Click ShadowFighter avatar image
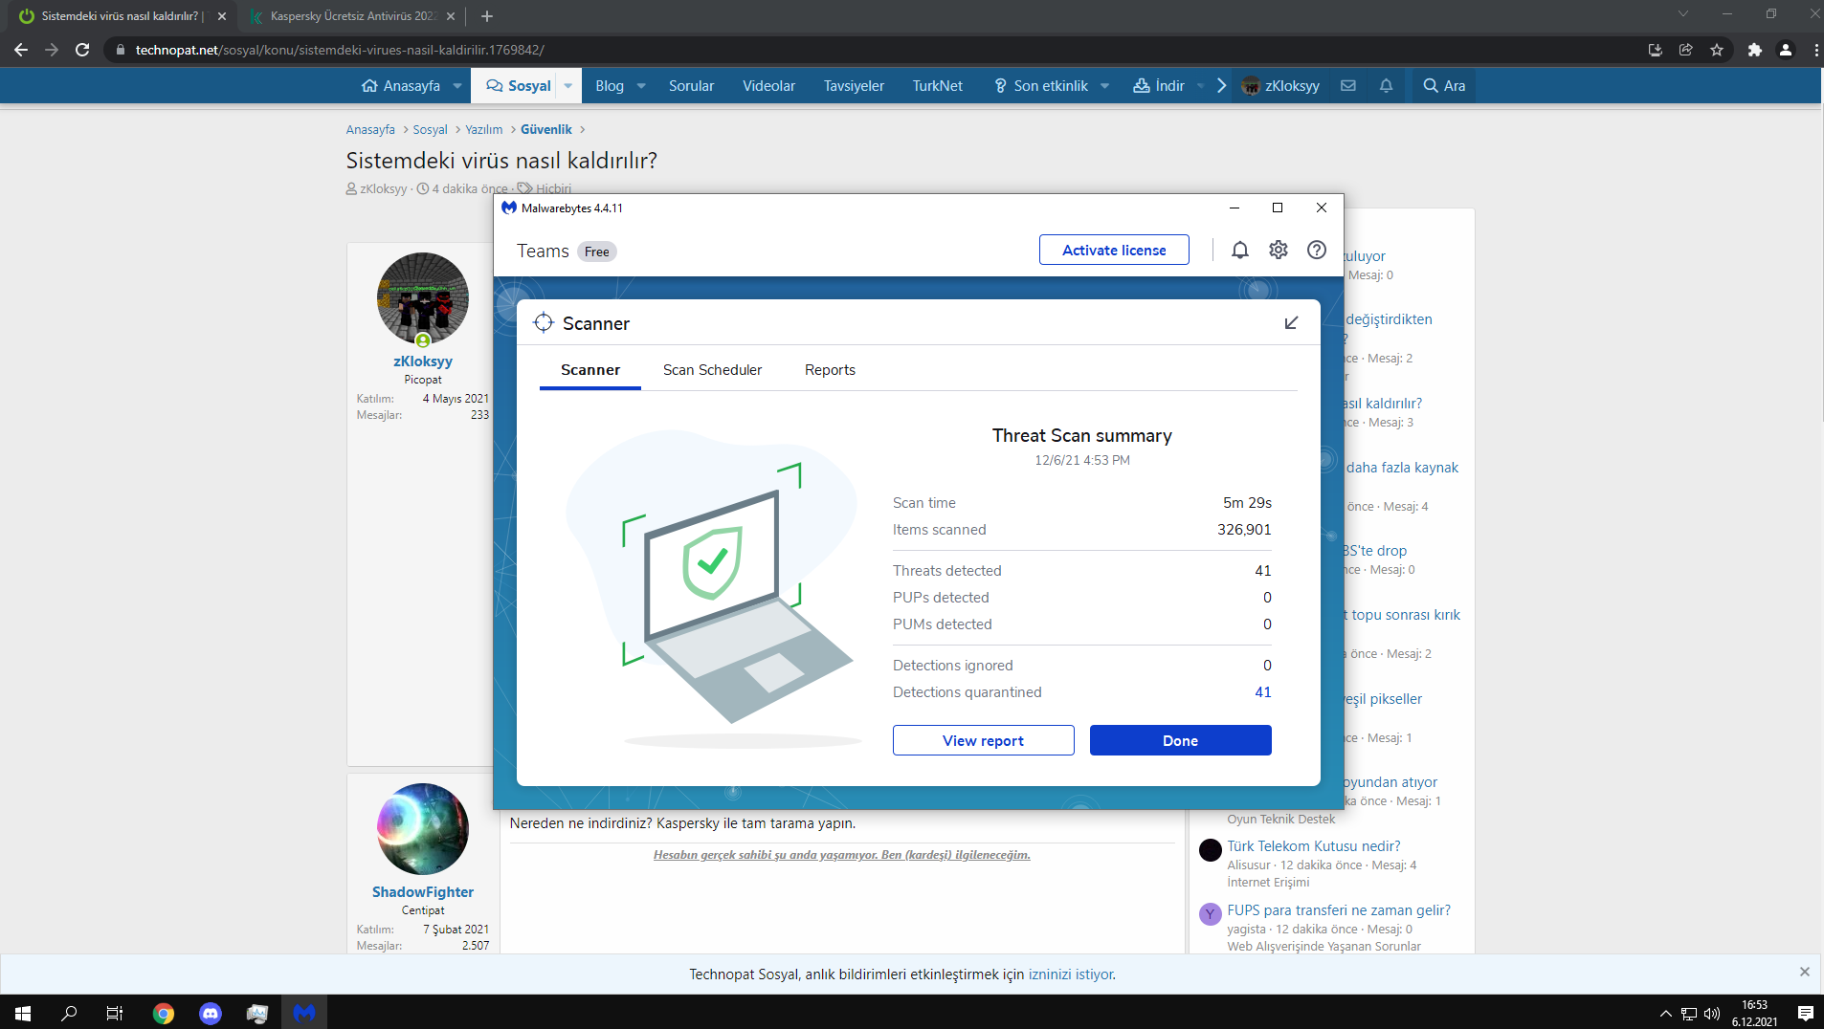 (423, 829)
